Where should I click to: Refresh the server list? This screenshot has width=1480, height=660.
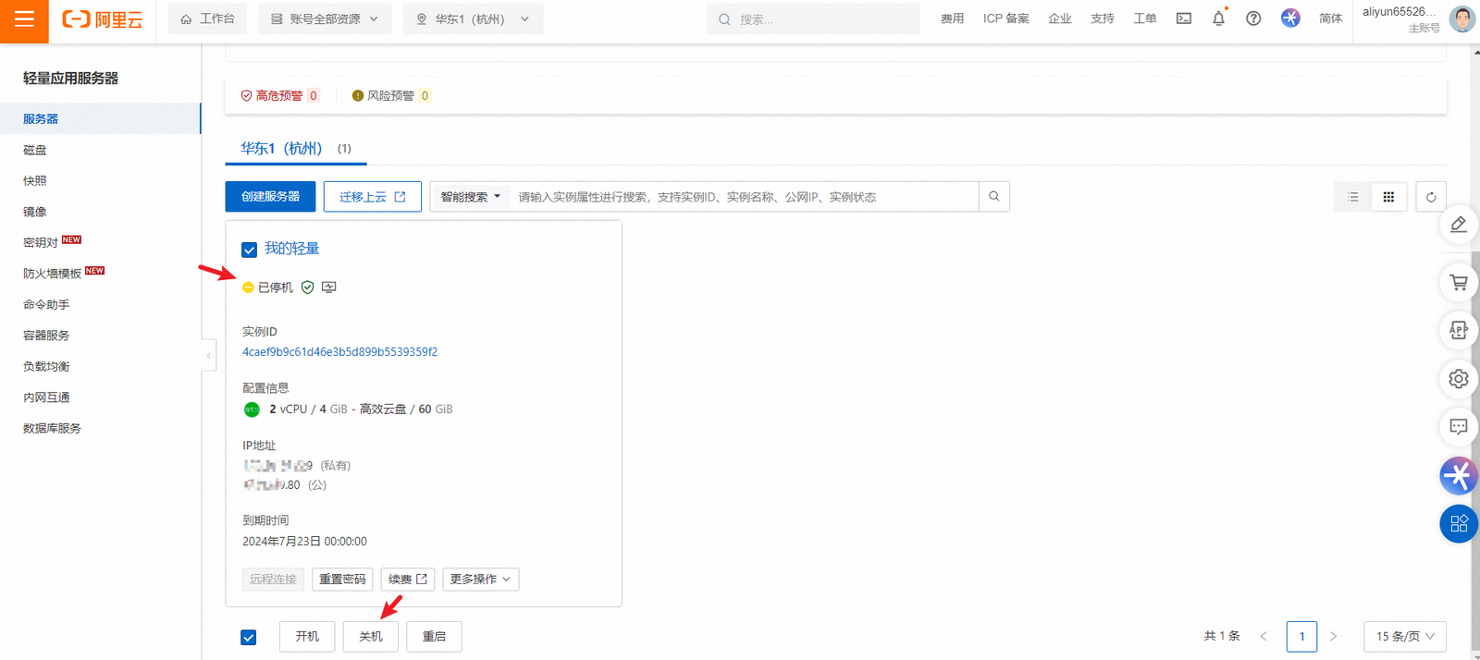tap(1431, 197)
